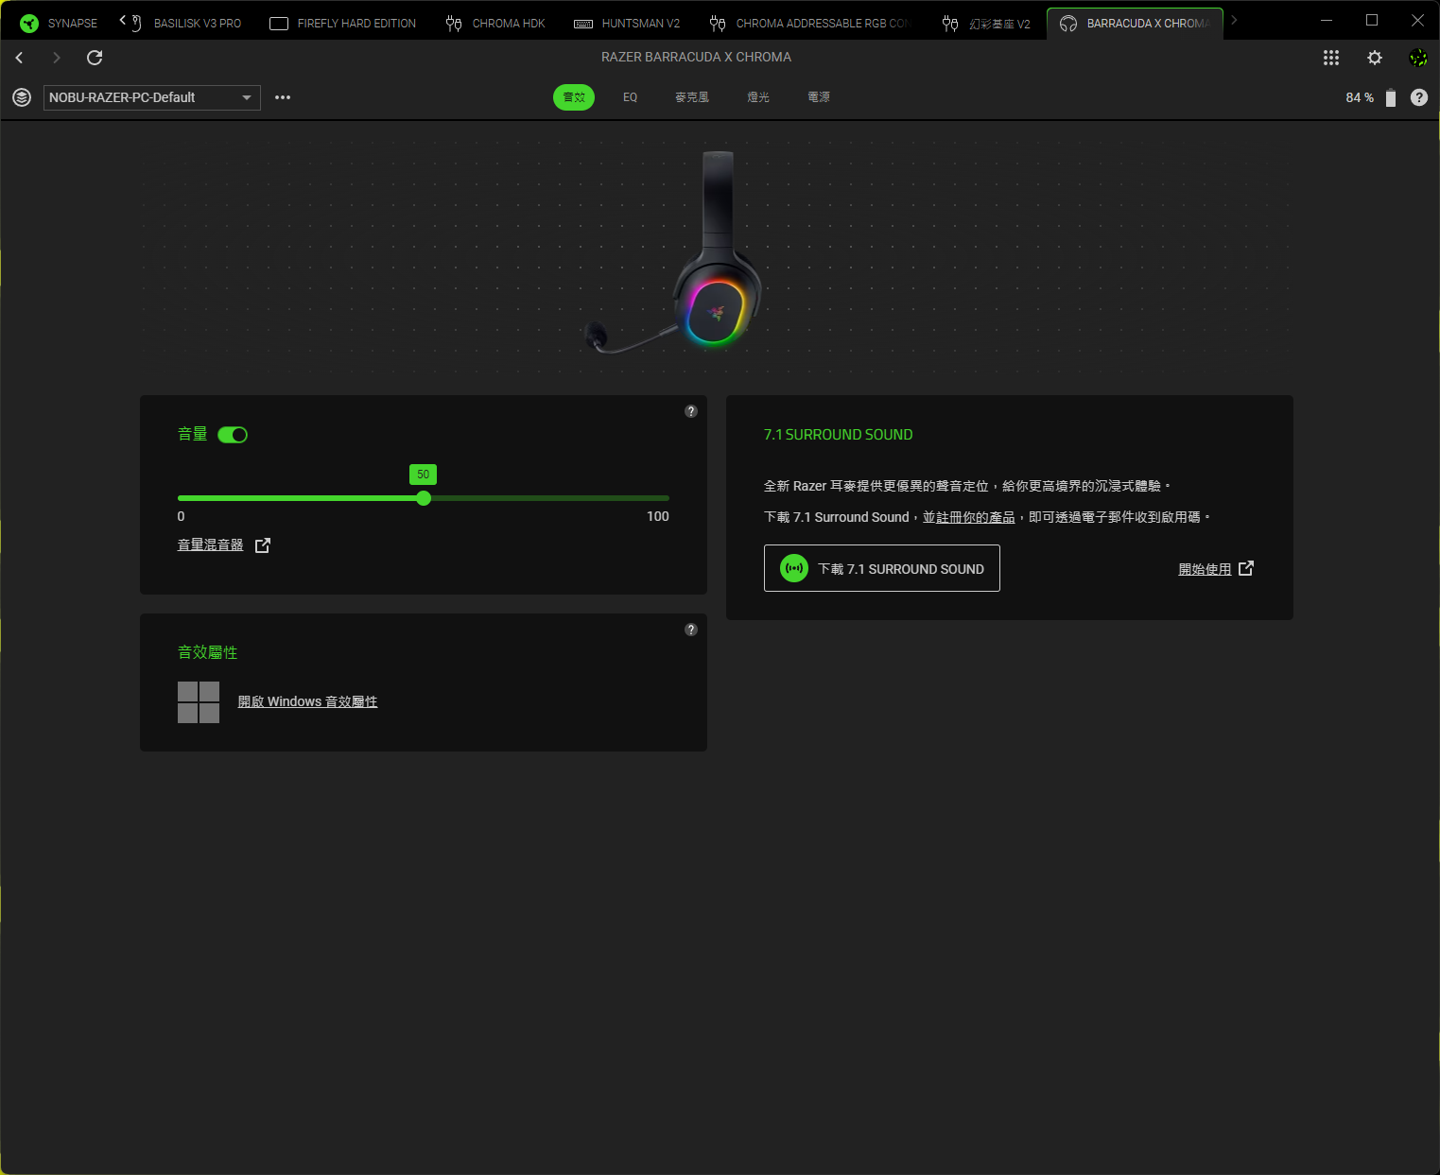The width and height of the screenshot is (1440, 1175).
Task: Select the 音效 sub-tab
Action: [574, 97]
